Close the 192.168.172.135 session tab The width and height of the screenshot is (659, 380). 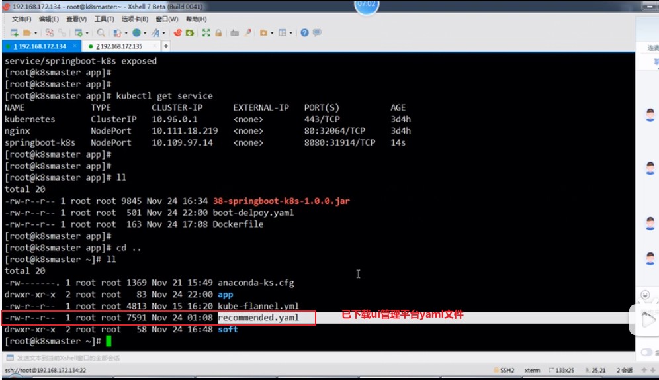[154, 46]
